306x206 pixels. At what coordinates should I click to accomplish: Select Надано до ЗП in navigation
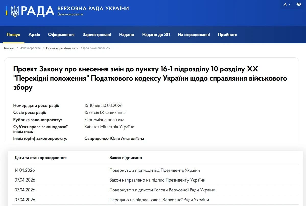point(156,35)
